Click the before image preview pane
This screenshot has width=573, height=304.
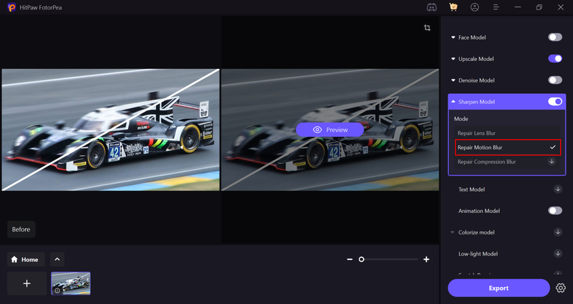point(110,130)
